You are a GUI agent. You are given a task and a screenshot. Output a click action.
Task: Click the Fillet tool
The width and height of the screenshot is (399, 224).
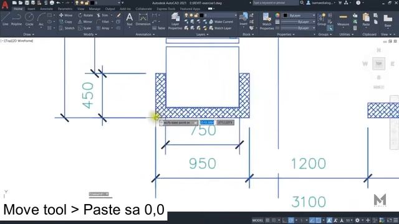[x=103, y=22]
